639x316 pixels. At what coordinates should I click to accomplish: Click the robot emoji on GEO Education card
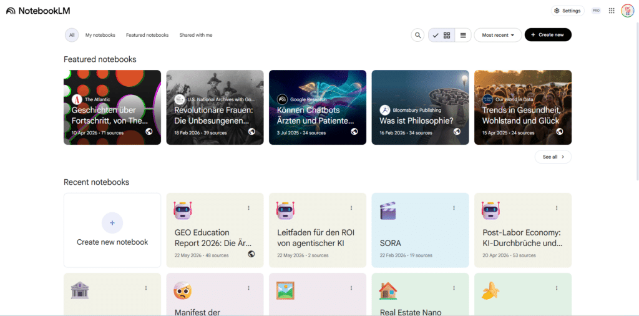tap(183, 210)
